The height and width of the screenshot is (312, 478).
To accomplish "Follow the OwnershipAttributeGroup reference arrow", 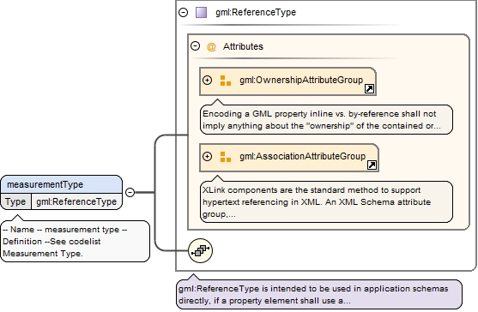I will tap(369, 89).
